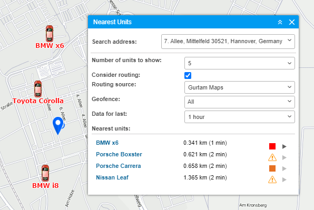The height and width of the screenshot is (210, 314).
Task: Disable the Consider routing checkbox
Action: tap(188, 76)
